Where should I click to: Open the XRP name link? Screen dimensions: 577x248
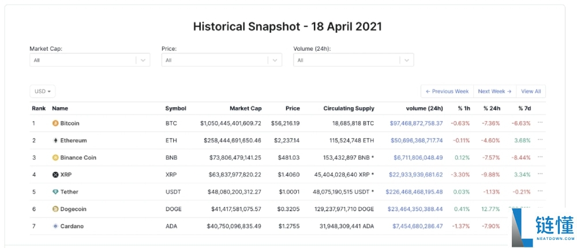click(66, 175)
